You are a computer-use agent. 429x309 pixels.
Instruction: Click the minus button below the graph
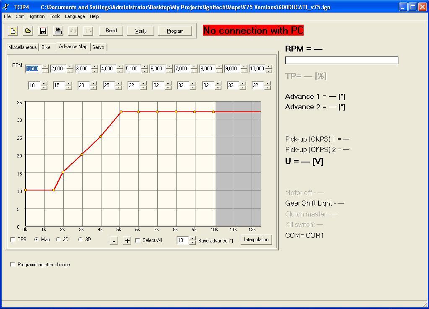tap(114, 240)
